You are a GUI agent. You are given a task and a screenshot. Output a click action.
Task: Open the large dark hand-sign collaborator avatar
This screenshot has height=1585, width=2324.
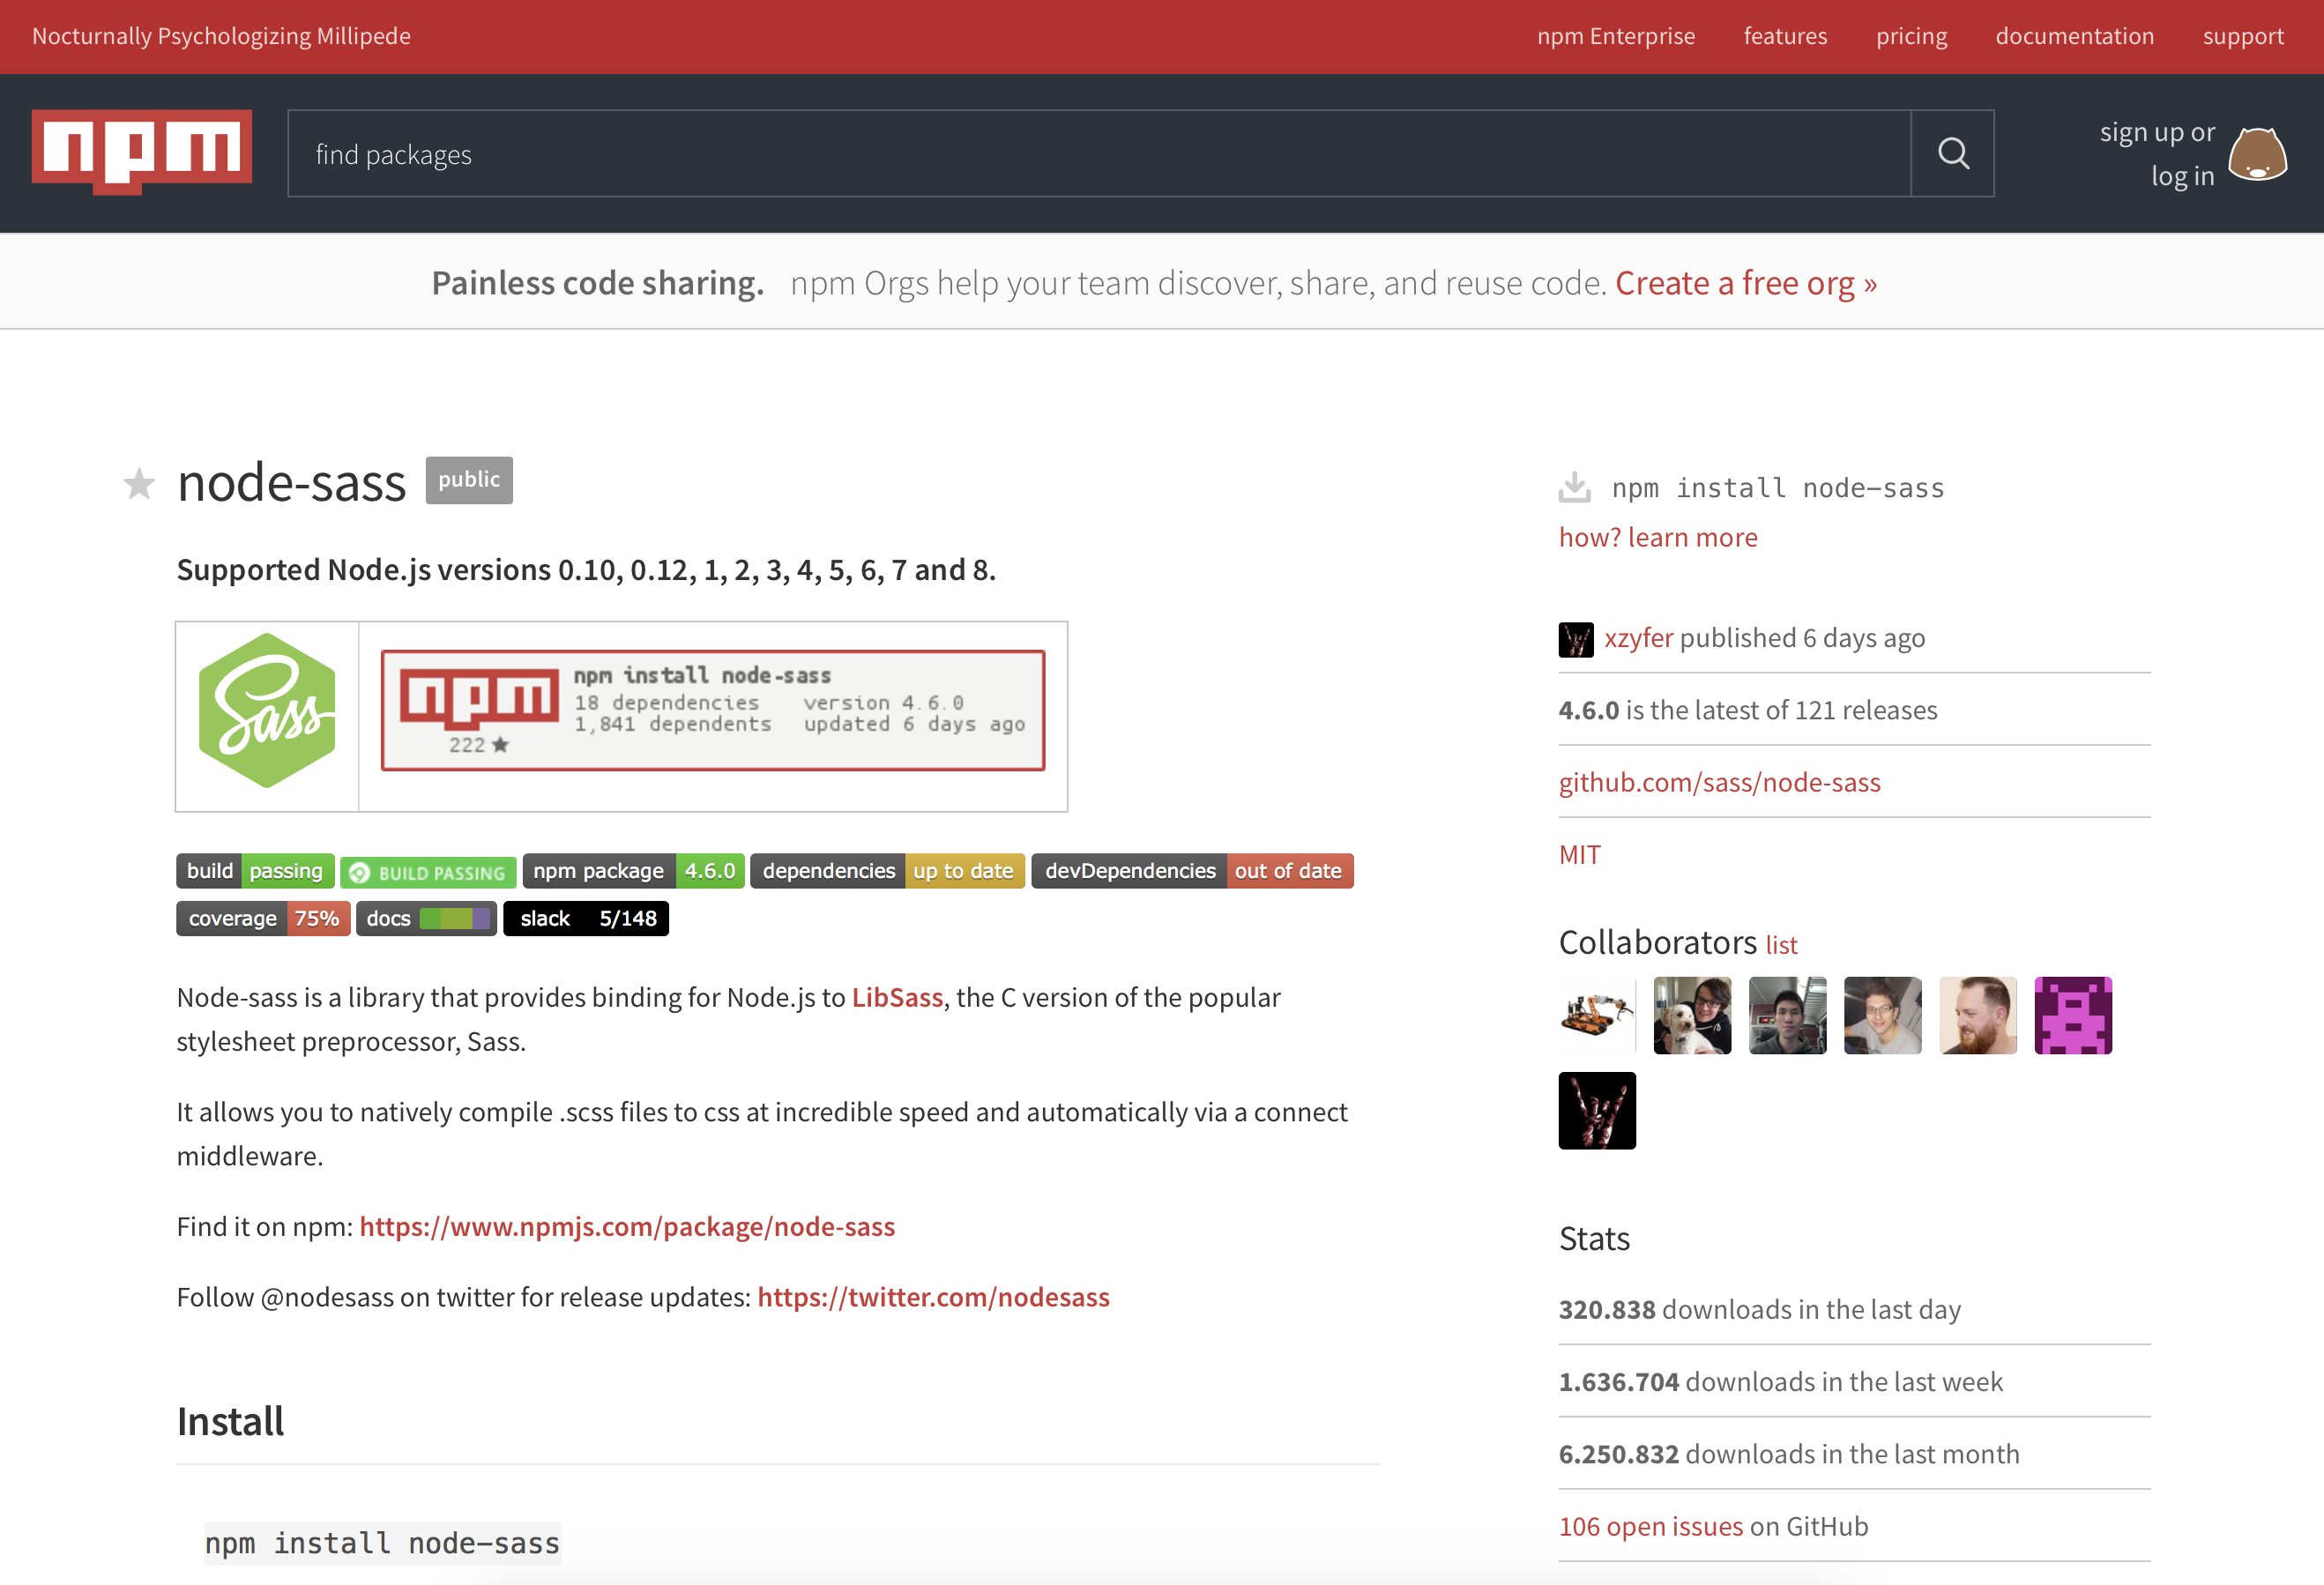click(1597, 1110)
